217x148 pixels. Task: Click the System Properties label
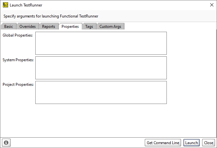(18, 60)
